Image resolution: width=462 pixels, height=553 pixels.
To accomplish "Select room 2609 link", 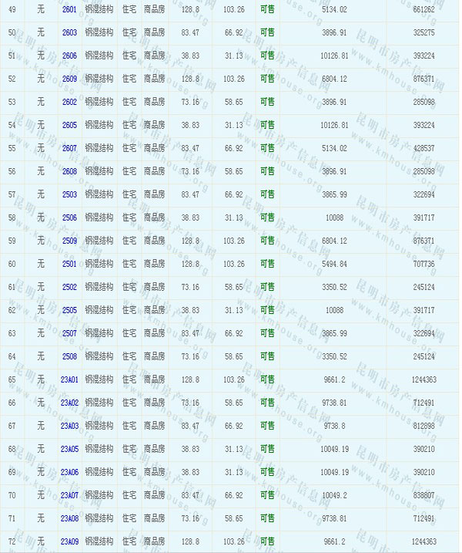I will click(69, 79).
